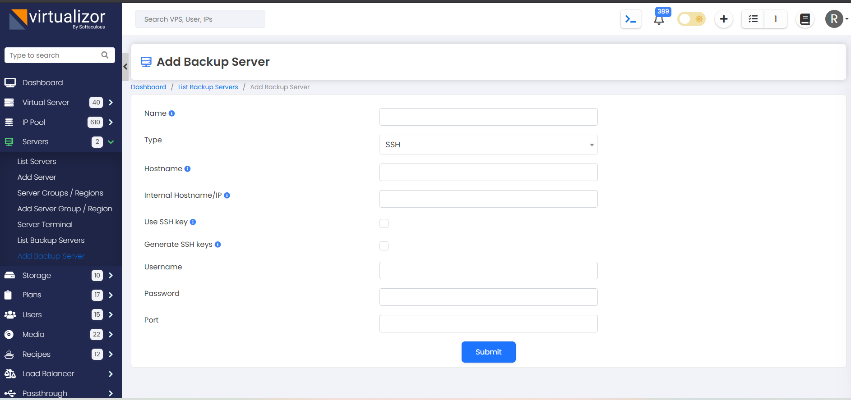Viewport: 851px width, 400px height.
Task: Open the task list icon
Action: tap(753, 19)
